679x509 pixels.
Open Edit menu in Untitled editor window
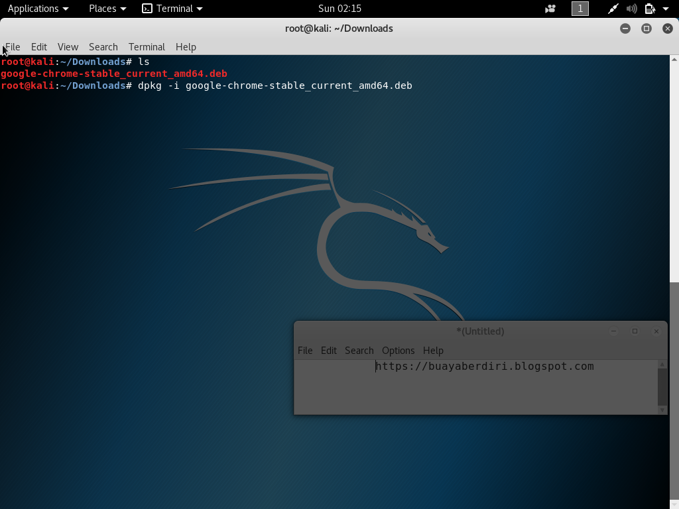pos(329,351)
